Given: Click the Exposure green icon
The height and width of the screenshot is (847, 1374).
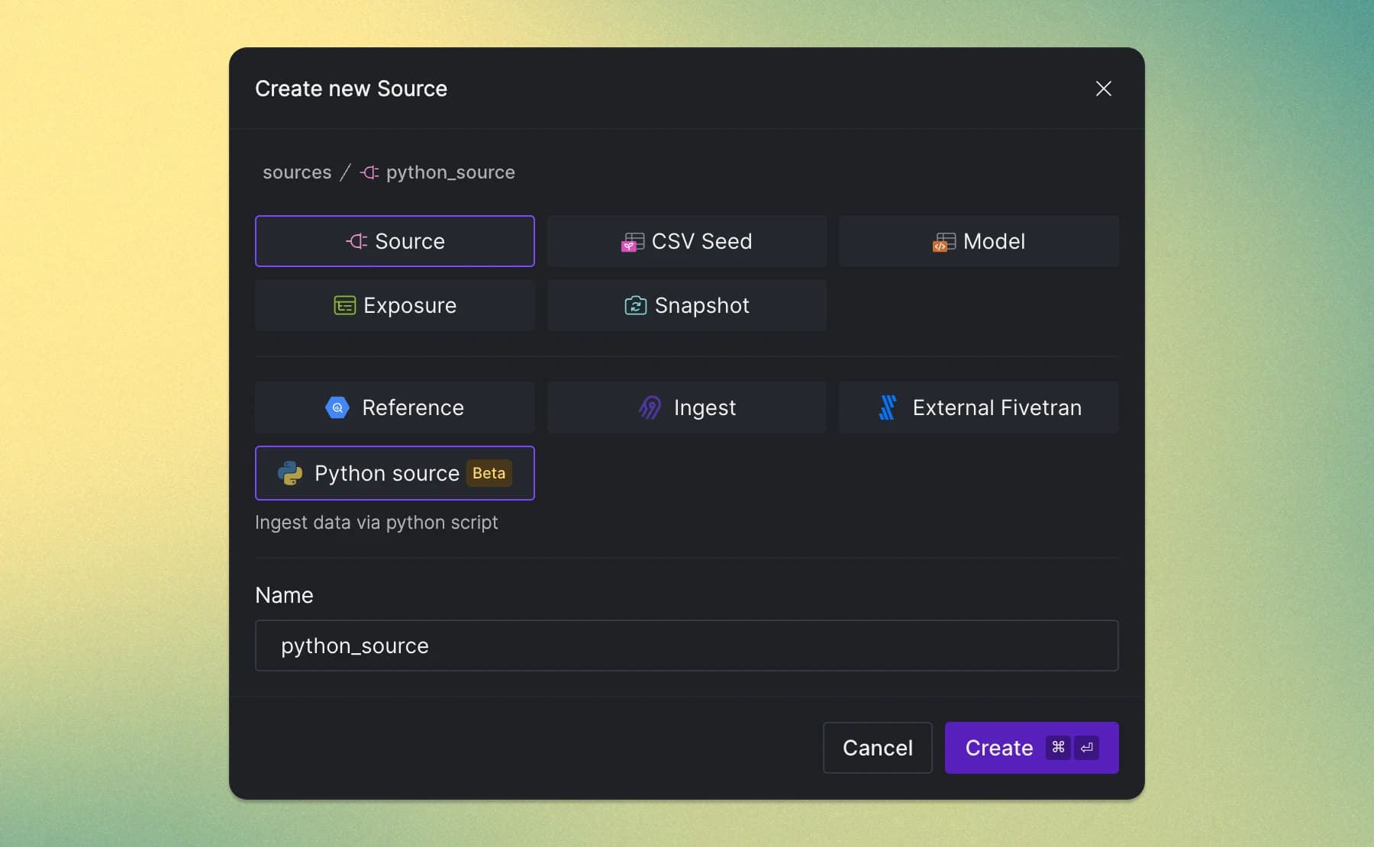Looking at the screenshot, I should tap(344, 305).
